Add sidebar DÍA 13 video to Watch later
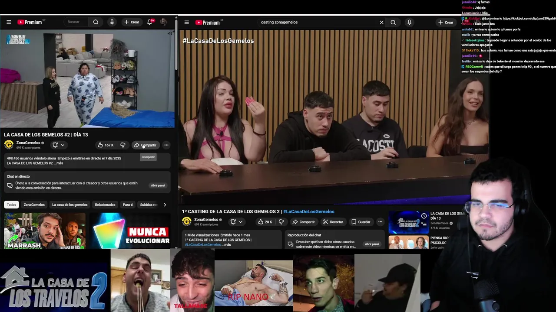Viewport: 556px width, 312px height. coord(424,216)
